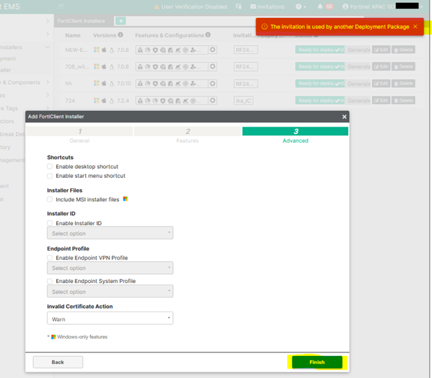The width and height of the screenshot is (432, 378).
Task: Open gear settings for hh installer row
Action: (213, 84)
